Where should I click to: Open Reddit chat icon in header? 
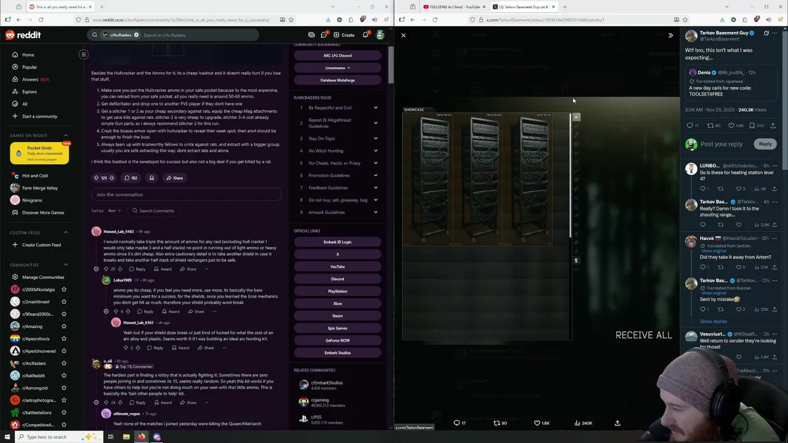324,35
